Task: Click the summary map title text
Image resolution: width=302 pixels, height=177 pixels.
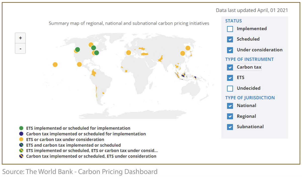Action: tap(129, 23)
